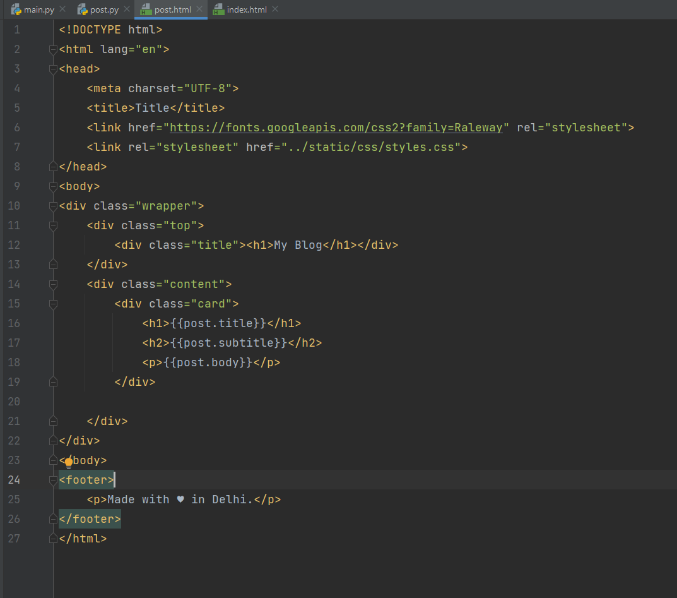The image size is (677, 598).
Task: Click the </html> closing tag
Action: pyautogui.click(x=83, y=539)
